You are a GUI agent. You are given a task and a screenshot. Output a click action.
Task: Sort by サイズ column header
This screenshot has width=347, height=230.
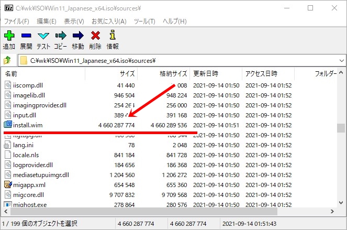[x=111, y=73]
